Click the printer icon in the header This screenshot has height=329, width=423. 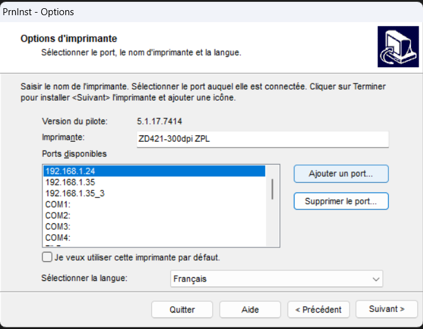[397, 47]
